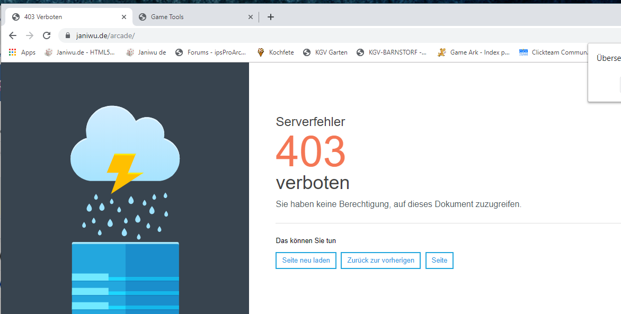The image size is (621, 314).
Task: Click the Zurück zur vorherigen button
Action: 381,261
